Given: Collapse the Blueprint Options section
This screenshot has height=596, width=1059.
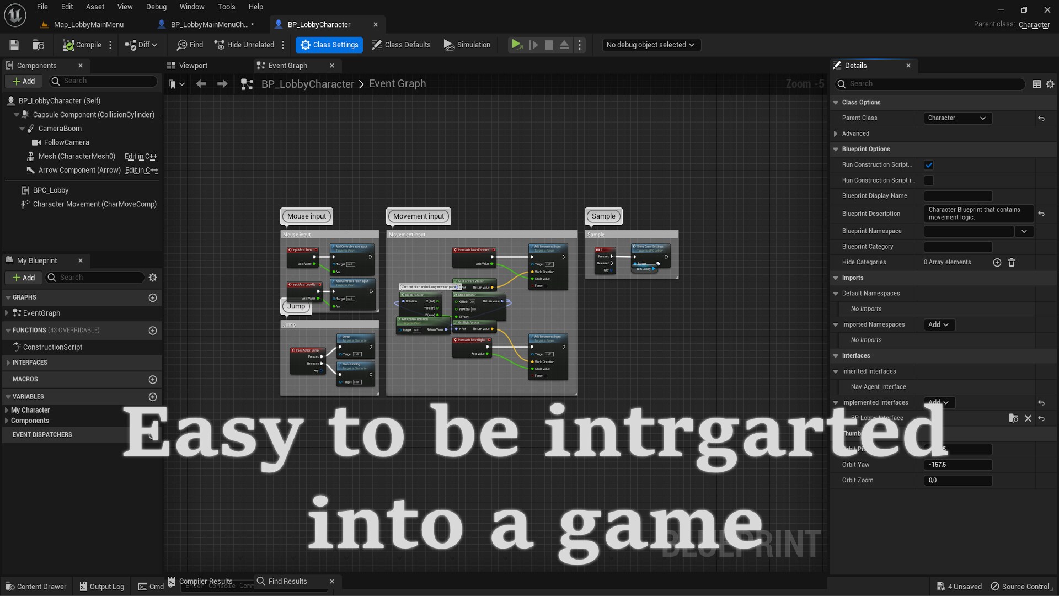Looking at the screenshot, I should (836, 149).
